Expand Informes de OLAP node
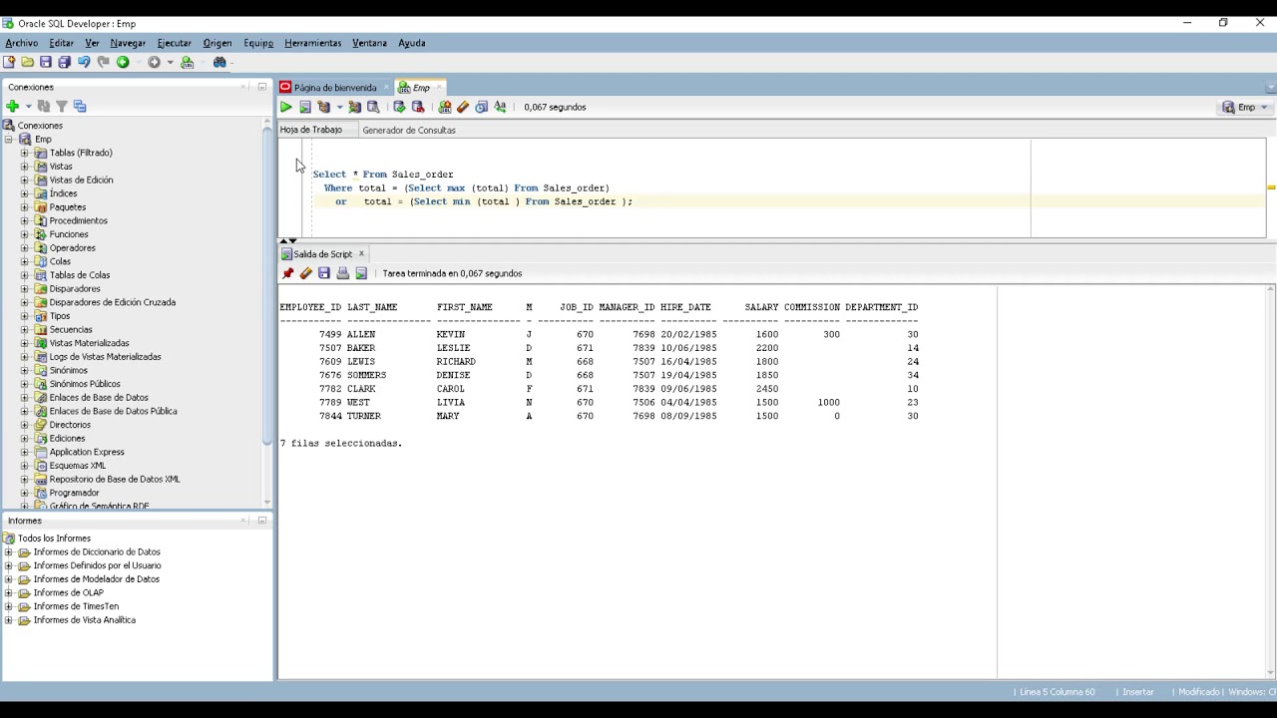 tap(9, 592)
